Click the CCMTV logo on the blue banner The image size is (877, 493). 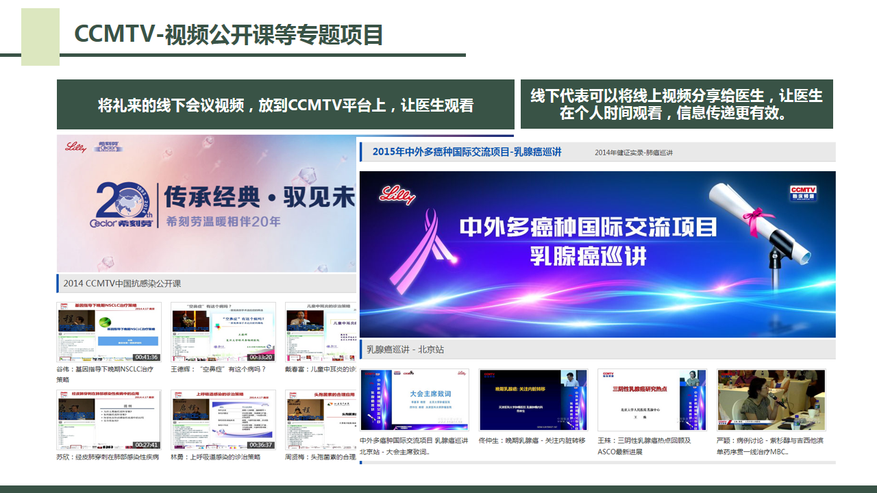[x=804, y=194]
